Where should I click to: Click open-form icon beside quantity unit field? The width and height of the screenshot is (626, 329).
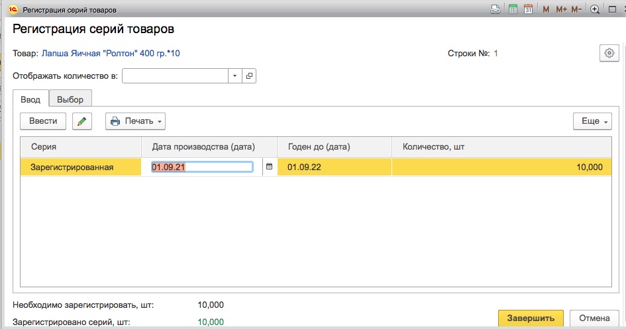coord(249,75)
